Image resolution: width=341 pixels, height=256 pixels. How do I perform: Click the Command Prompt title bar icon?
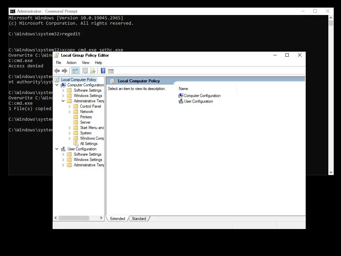[x=13, y=11]
